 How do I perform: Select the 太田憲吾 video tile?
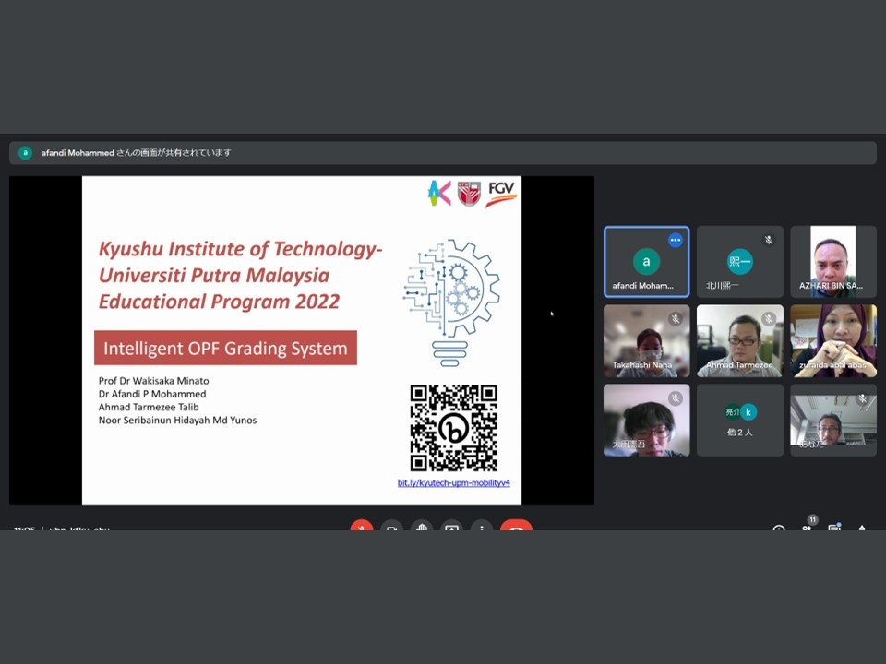(x=646, y=421)
